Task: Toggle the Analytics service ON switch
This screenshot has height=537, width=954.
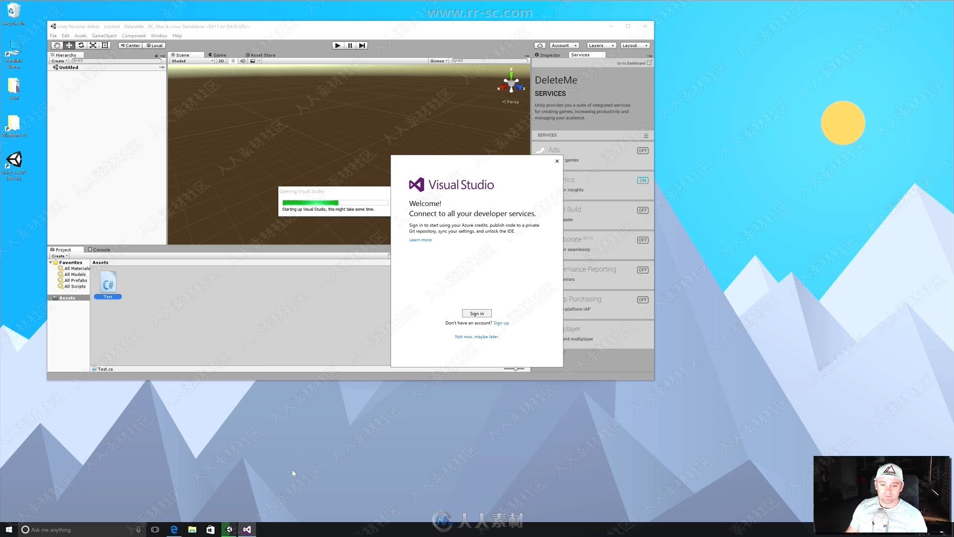Action: (642, 180)
